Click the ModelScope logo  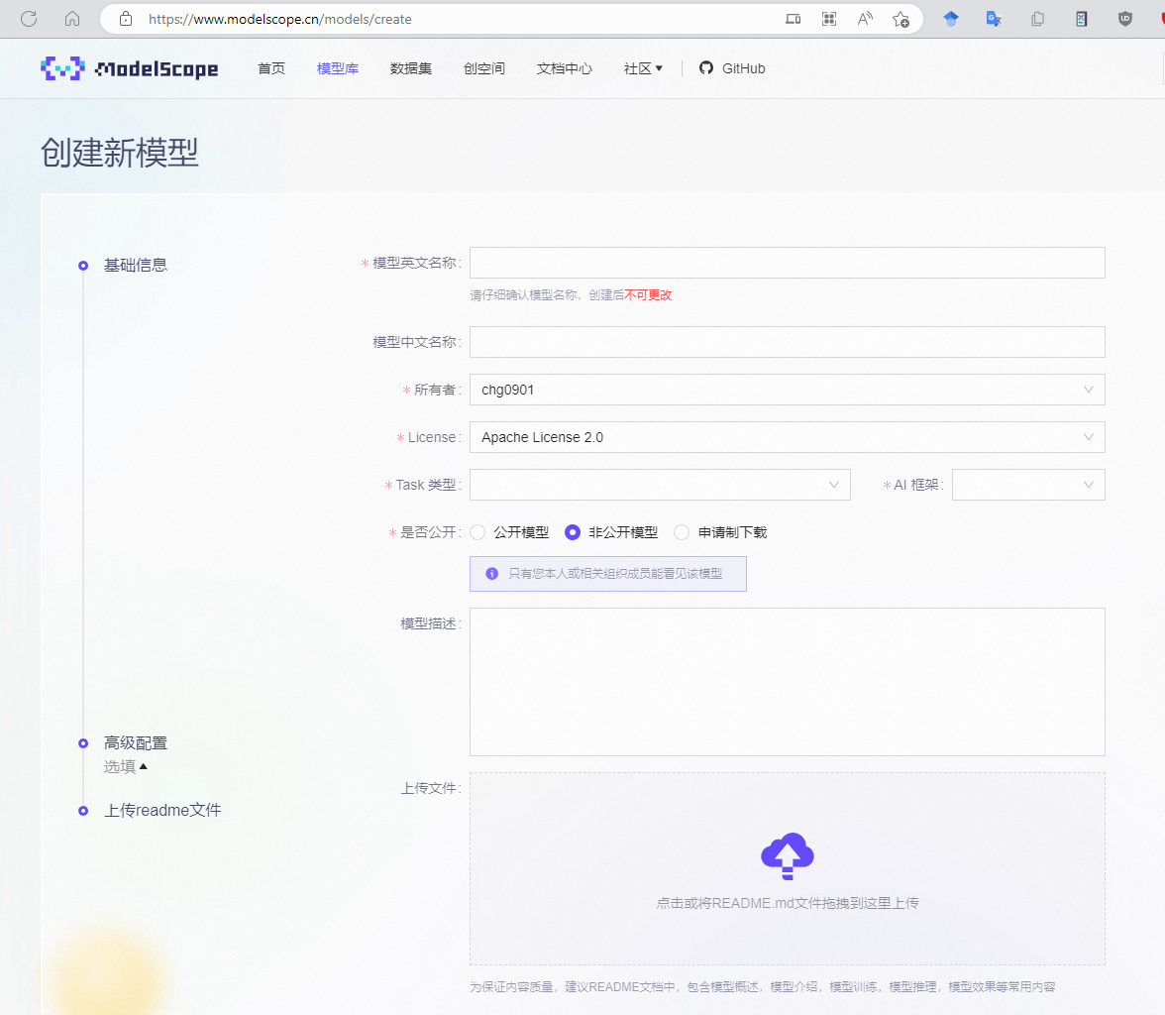point(129,68)
